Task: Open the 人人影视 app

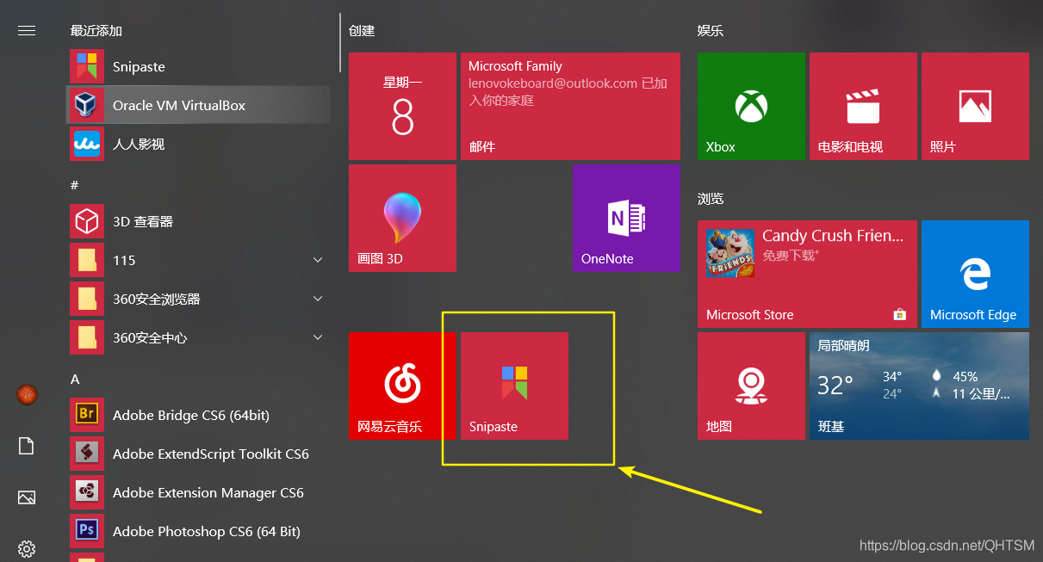Action: 198,144
